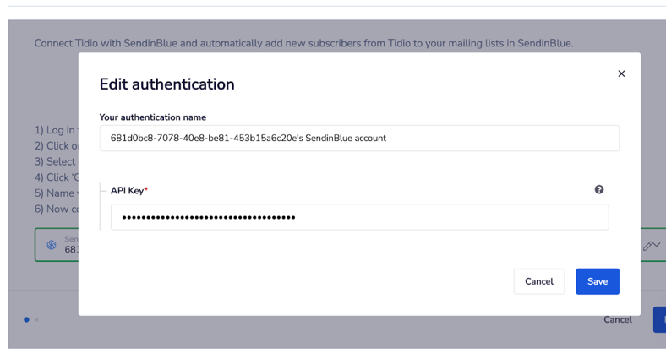The width and height of the screenshot is (666, 359).
Task: Select the second gray pagination dot
Action: [x=36, y=320]
